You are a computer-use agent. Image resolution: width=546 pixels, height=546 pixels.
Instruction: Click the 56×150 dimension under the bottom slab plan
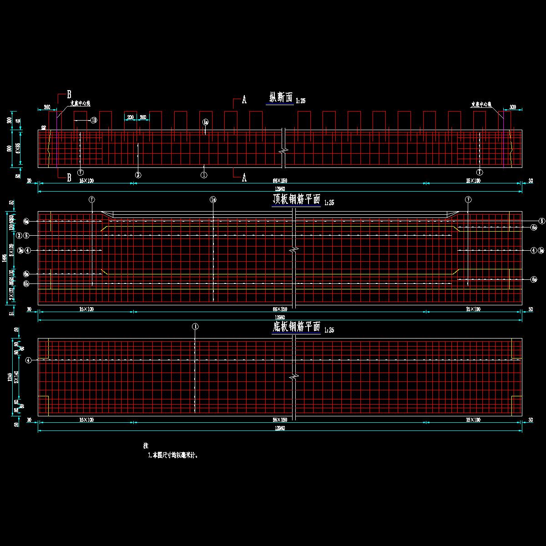tap(279, 420)
